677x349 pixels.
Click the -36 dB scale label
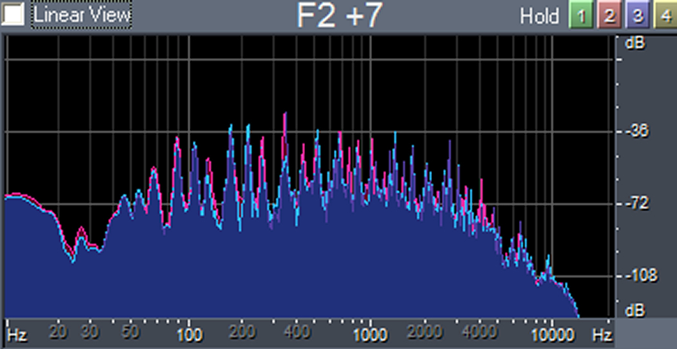tap(637, 131)
